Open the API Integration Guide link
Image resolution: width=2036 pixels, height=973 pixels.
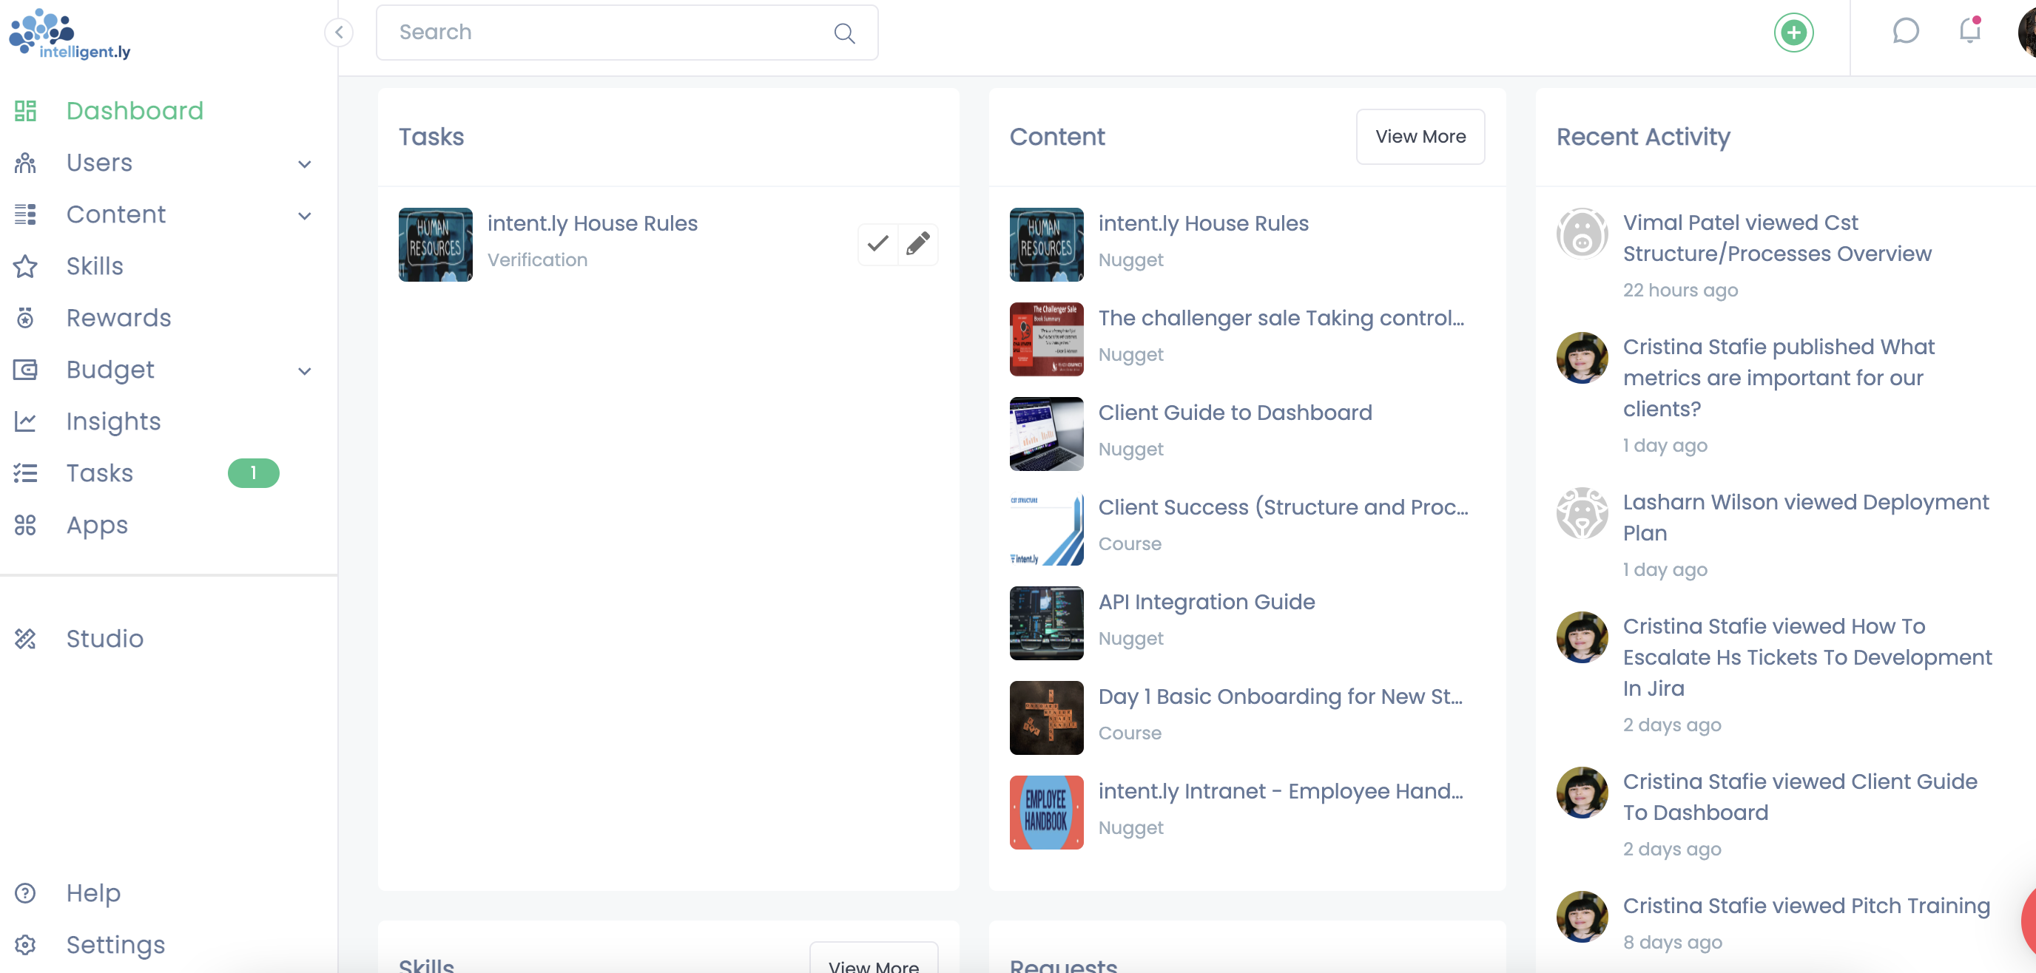(x=1206, y=602)
